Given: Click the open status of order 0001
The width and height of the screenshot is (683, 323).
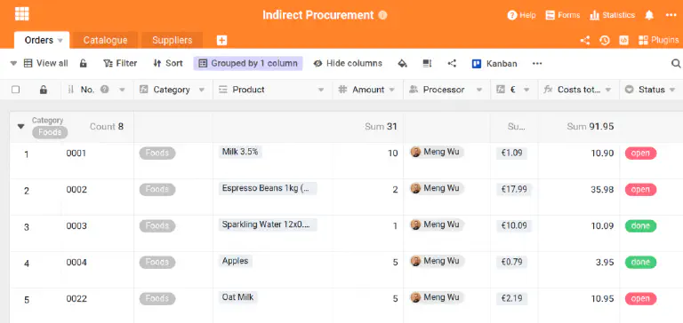Looking at the screenshot, I should click(640, 153).
